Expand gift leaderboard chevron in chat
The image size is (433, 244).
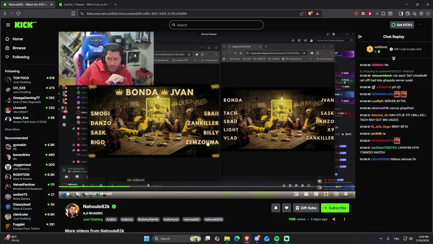pyautogui.click(x=393, y=59)
